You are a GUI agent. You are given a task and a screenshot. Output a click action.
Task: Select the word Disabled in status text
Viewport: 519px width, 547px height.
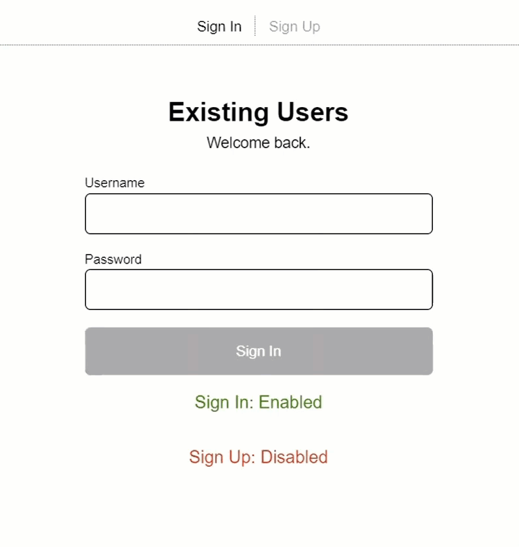294,457
